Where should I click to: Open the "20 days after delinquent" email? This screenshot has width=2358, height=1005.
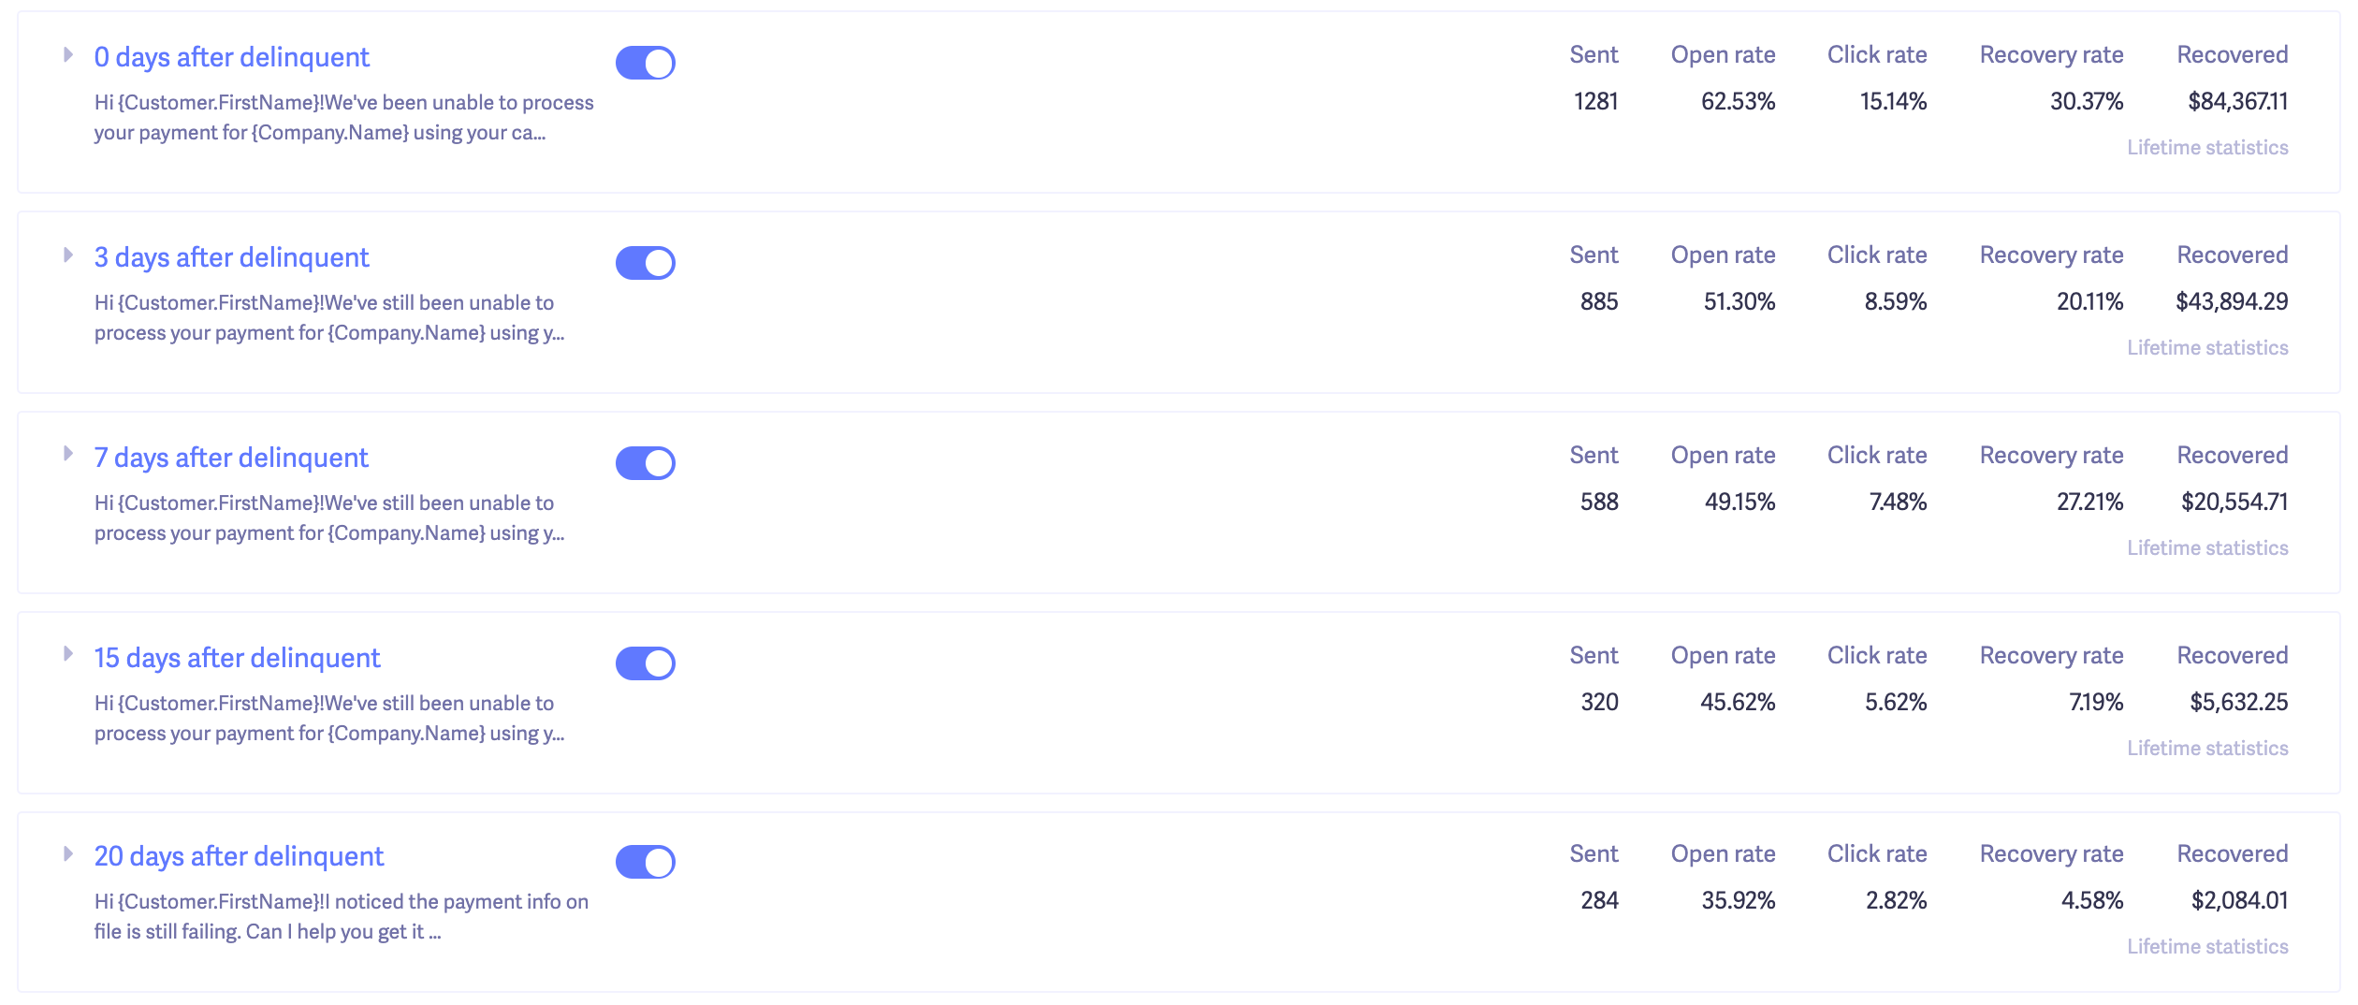(x=239, y=856)
